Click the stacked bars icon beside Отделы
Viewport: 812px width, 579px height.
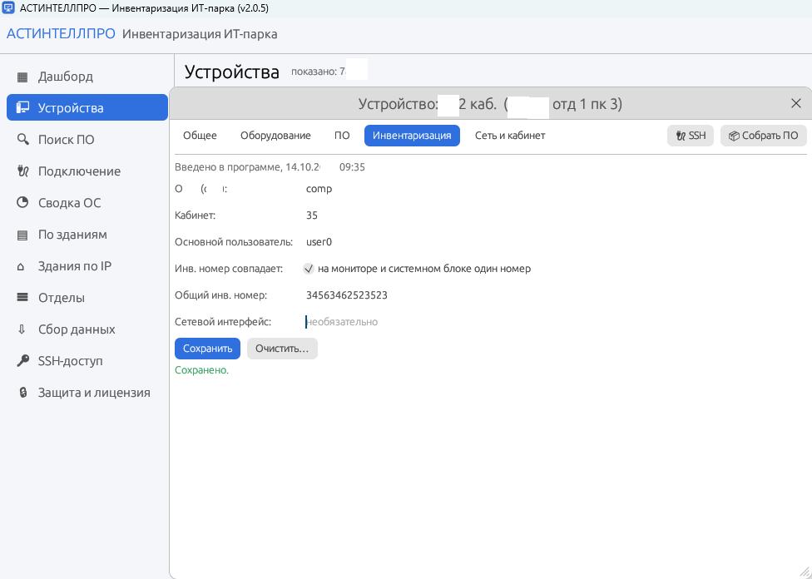click(22, 298)
